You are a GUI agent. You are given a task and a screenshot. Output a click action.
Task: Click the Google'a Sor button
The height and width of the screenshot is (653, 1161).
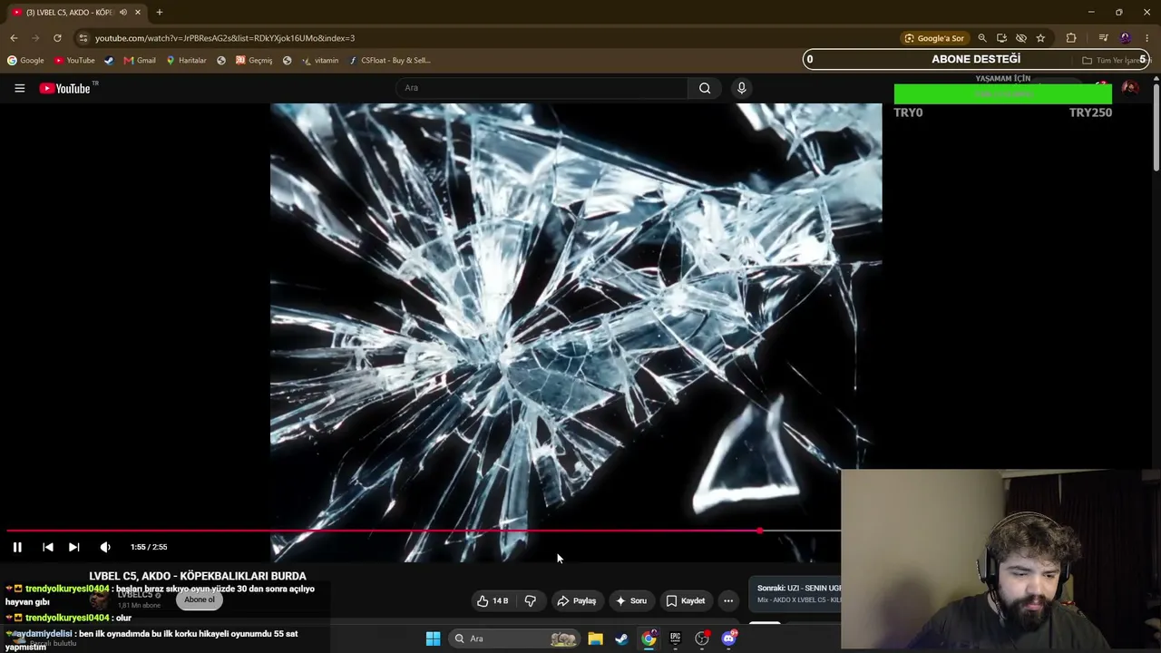pyautogui.click(x=934, y=38)
